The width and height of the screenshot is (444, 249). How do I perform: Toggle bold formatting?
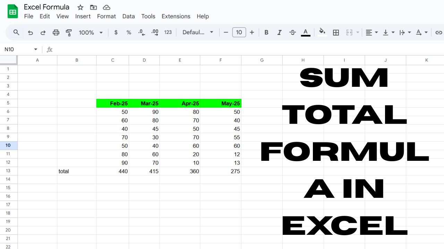click(x=266, y=32)
